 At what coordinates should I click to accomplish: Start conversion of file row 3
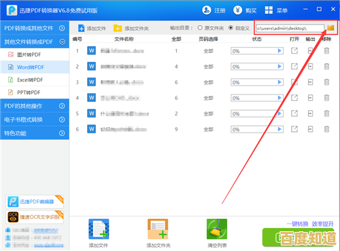click(x=279, y=82)
